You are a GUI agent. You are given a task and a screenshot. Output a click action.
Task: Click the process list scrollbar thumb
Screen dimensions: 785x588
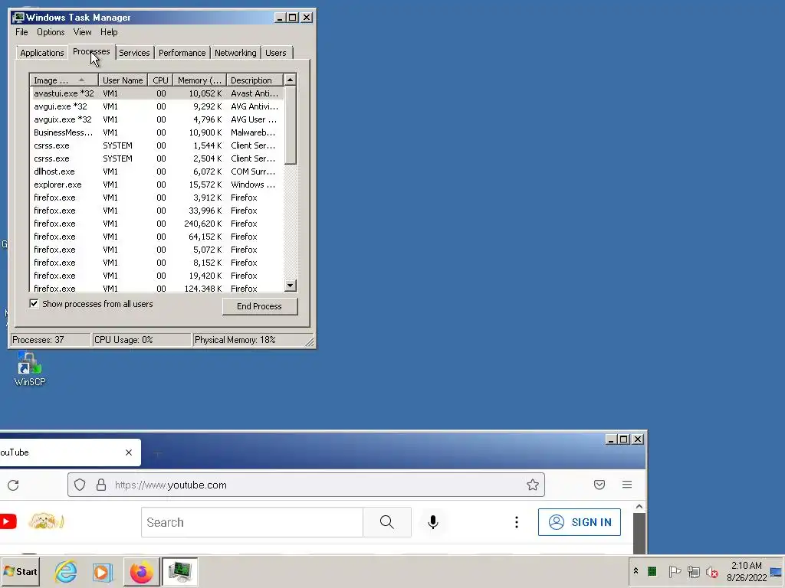tap(291, 126)
